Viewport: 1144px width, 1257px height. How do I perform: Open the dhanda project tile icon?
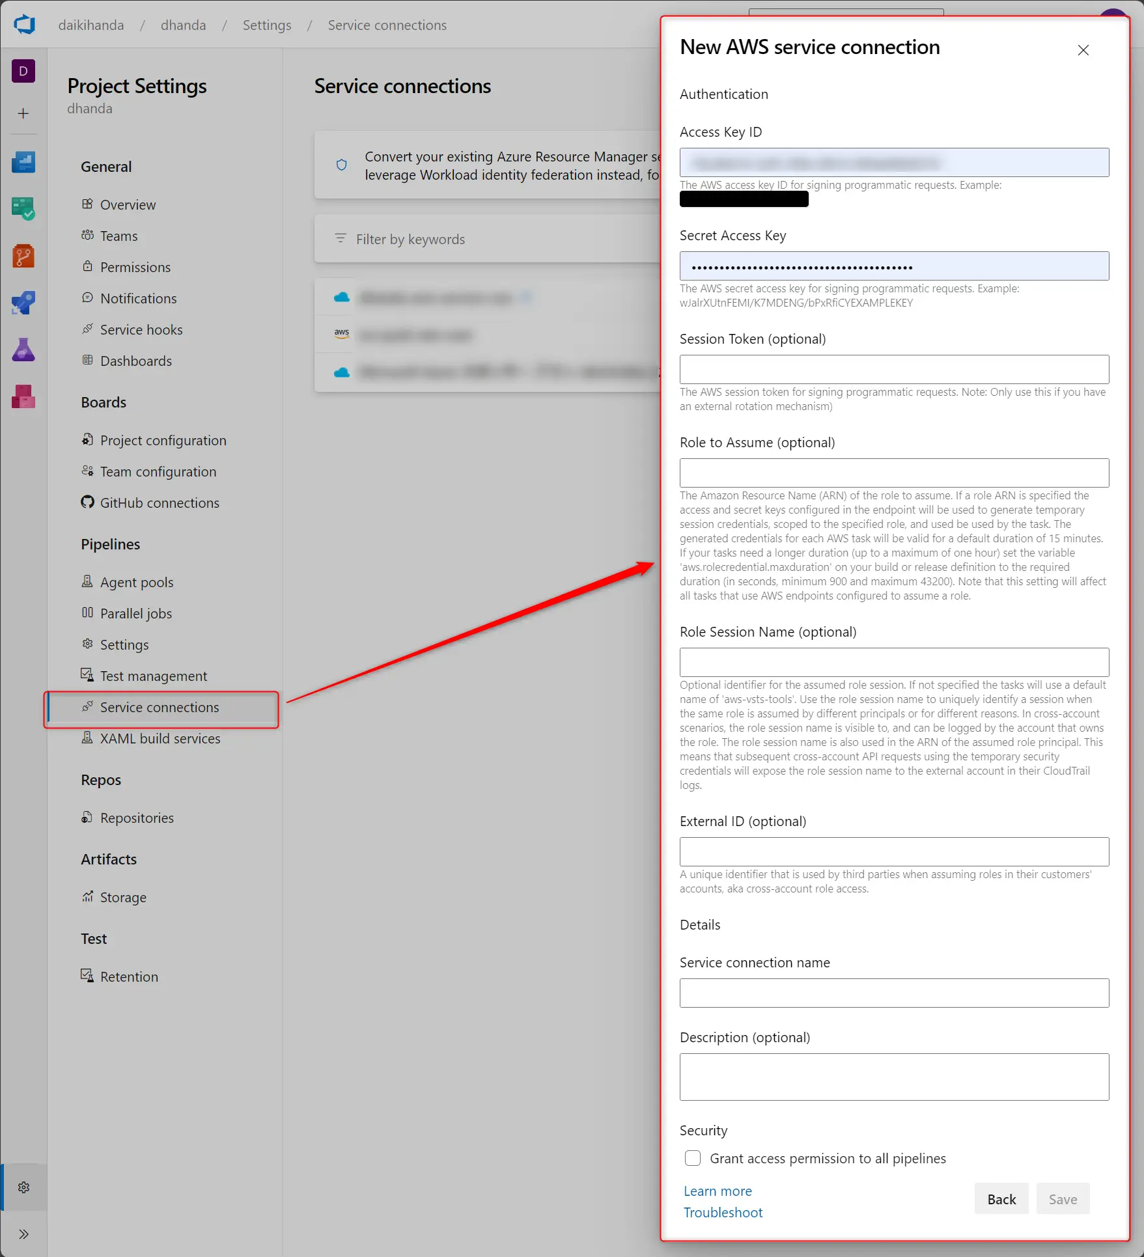(23, 71)
